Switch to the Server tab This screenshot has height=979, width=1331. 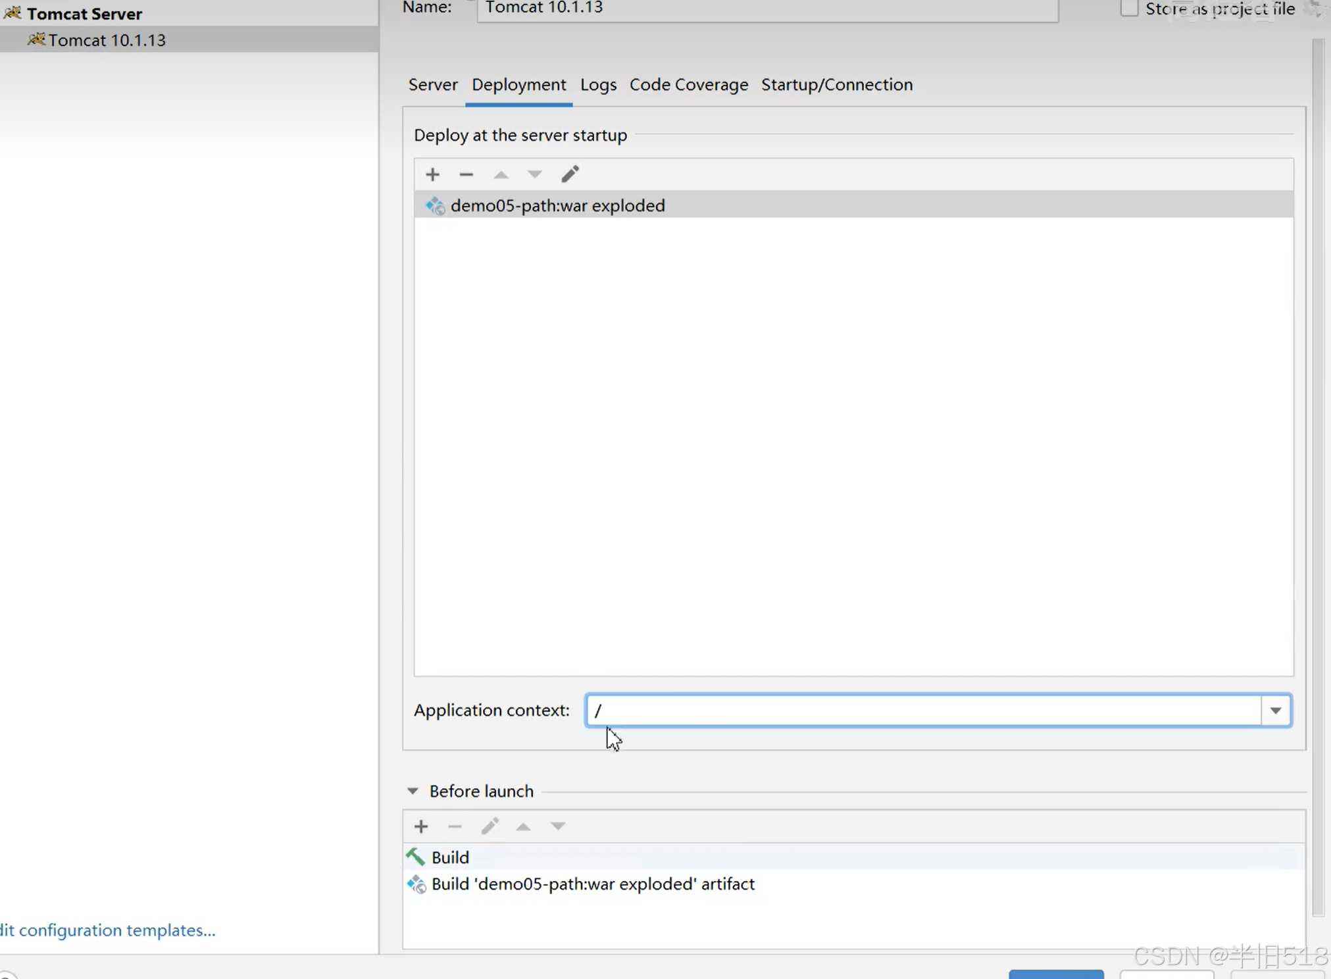433,85
